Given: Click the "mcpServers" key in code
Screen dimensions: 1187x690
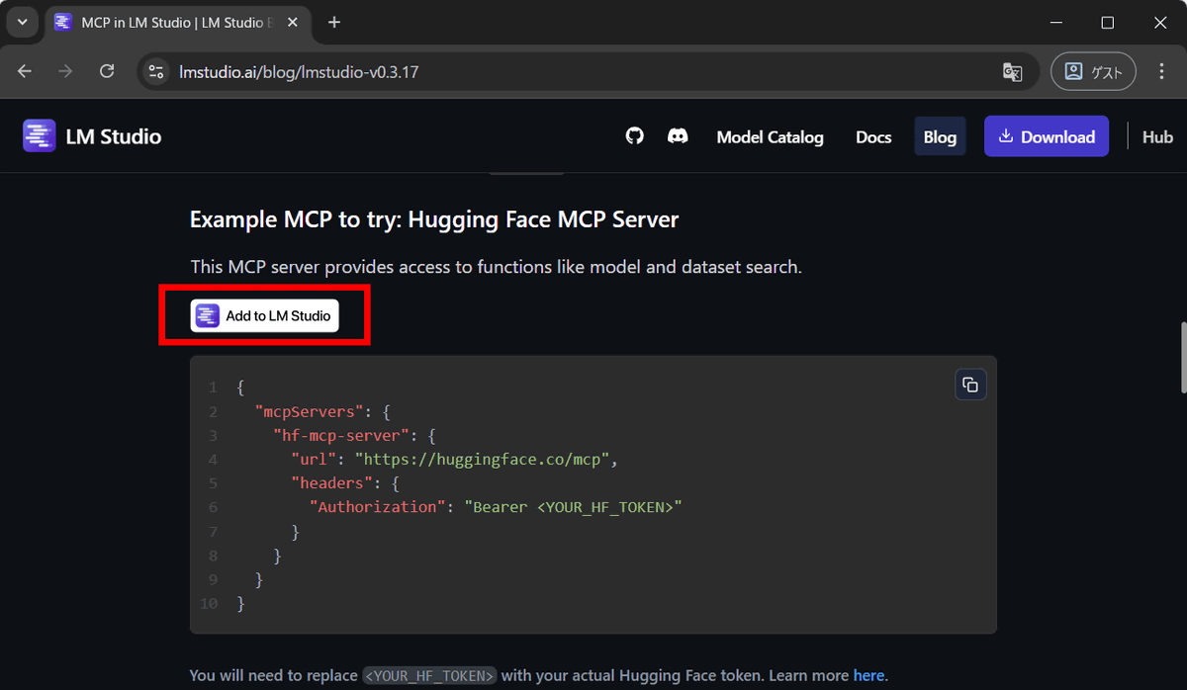Looking at the screenshot, I should 311,411.
